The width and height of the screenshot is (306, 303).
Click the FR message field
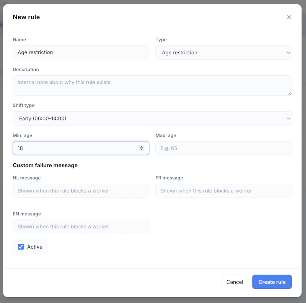click(x=223, y=191)
